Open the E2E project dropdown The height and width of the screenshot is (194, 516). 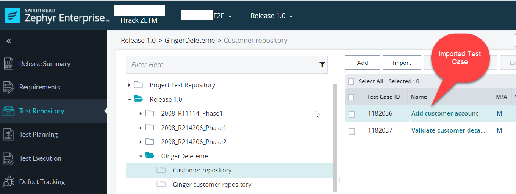click(223, 16)
